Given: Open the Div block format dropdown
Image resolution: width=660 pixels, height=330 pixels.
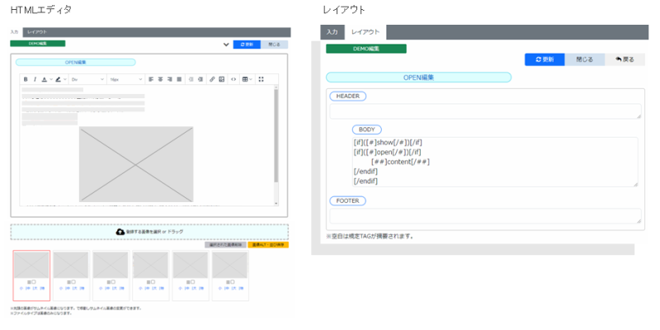Looking at the screenshot, I should (x=87, y=79).
